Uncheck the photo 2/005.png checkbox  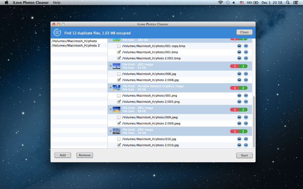(x=119, y=101)
